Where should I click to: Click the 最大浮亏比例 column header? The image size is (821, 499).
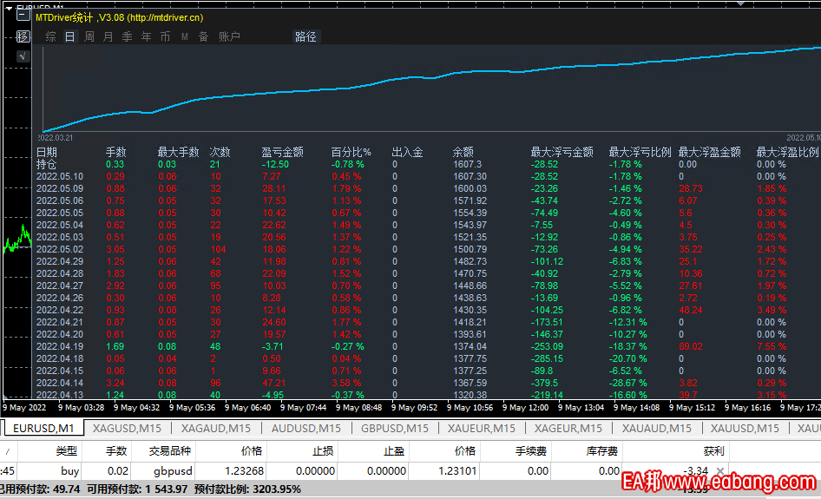tap(640, 152)
